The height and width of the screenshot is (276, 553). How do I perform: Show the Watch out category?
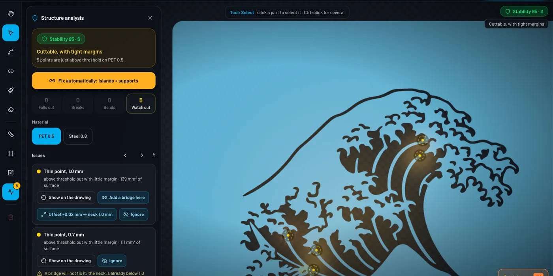point(141,104)
